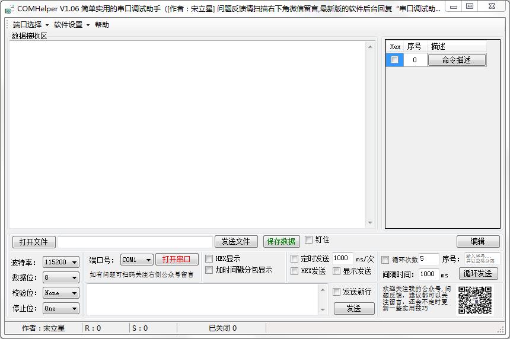
Task: Click the 发送 button
Action: point(354,308)
